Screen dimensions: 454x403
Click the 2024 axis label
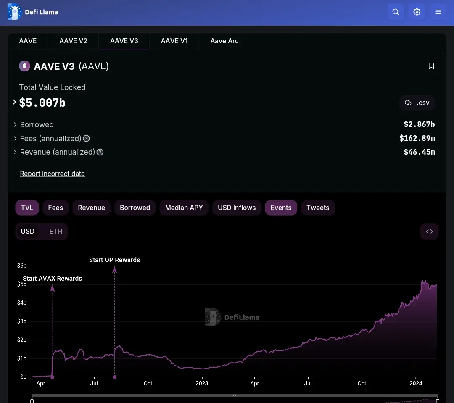416,383
